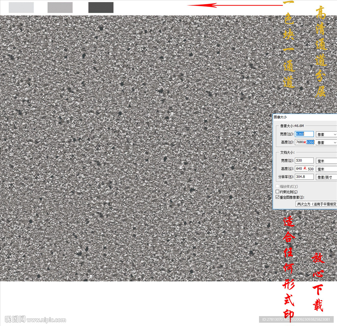Click the lightest gray color block
The height and width of the screenshot is (326, 337).
coord(21,8)
